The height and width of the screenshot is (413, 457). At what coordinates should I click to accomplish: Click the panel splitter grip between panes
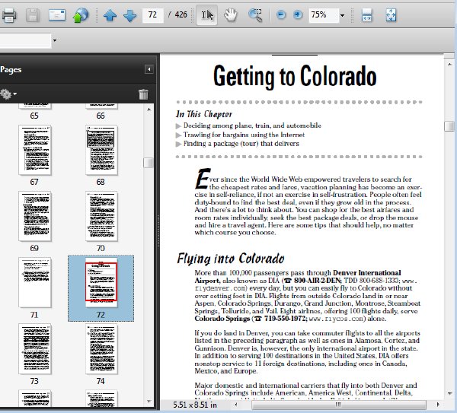(x=158, y=230)
